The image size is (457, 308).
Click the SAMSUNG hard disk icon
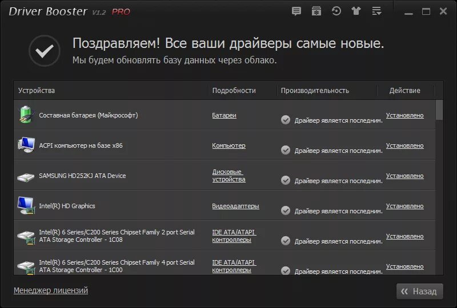tap(26, 177)
